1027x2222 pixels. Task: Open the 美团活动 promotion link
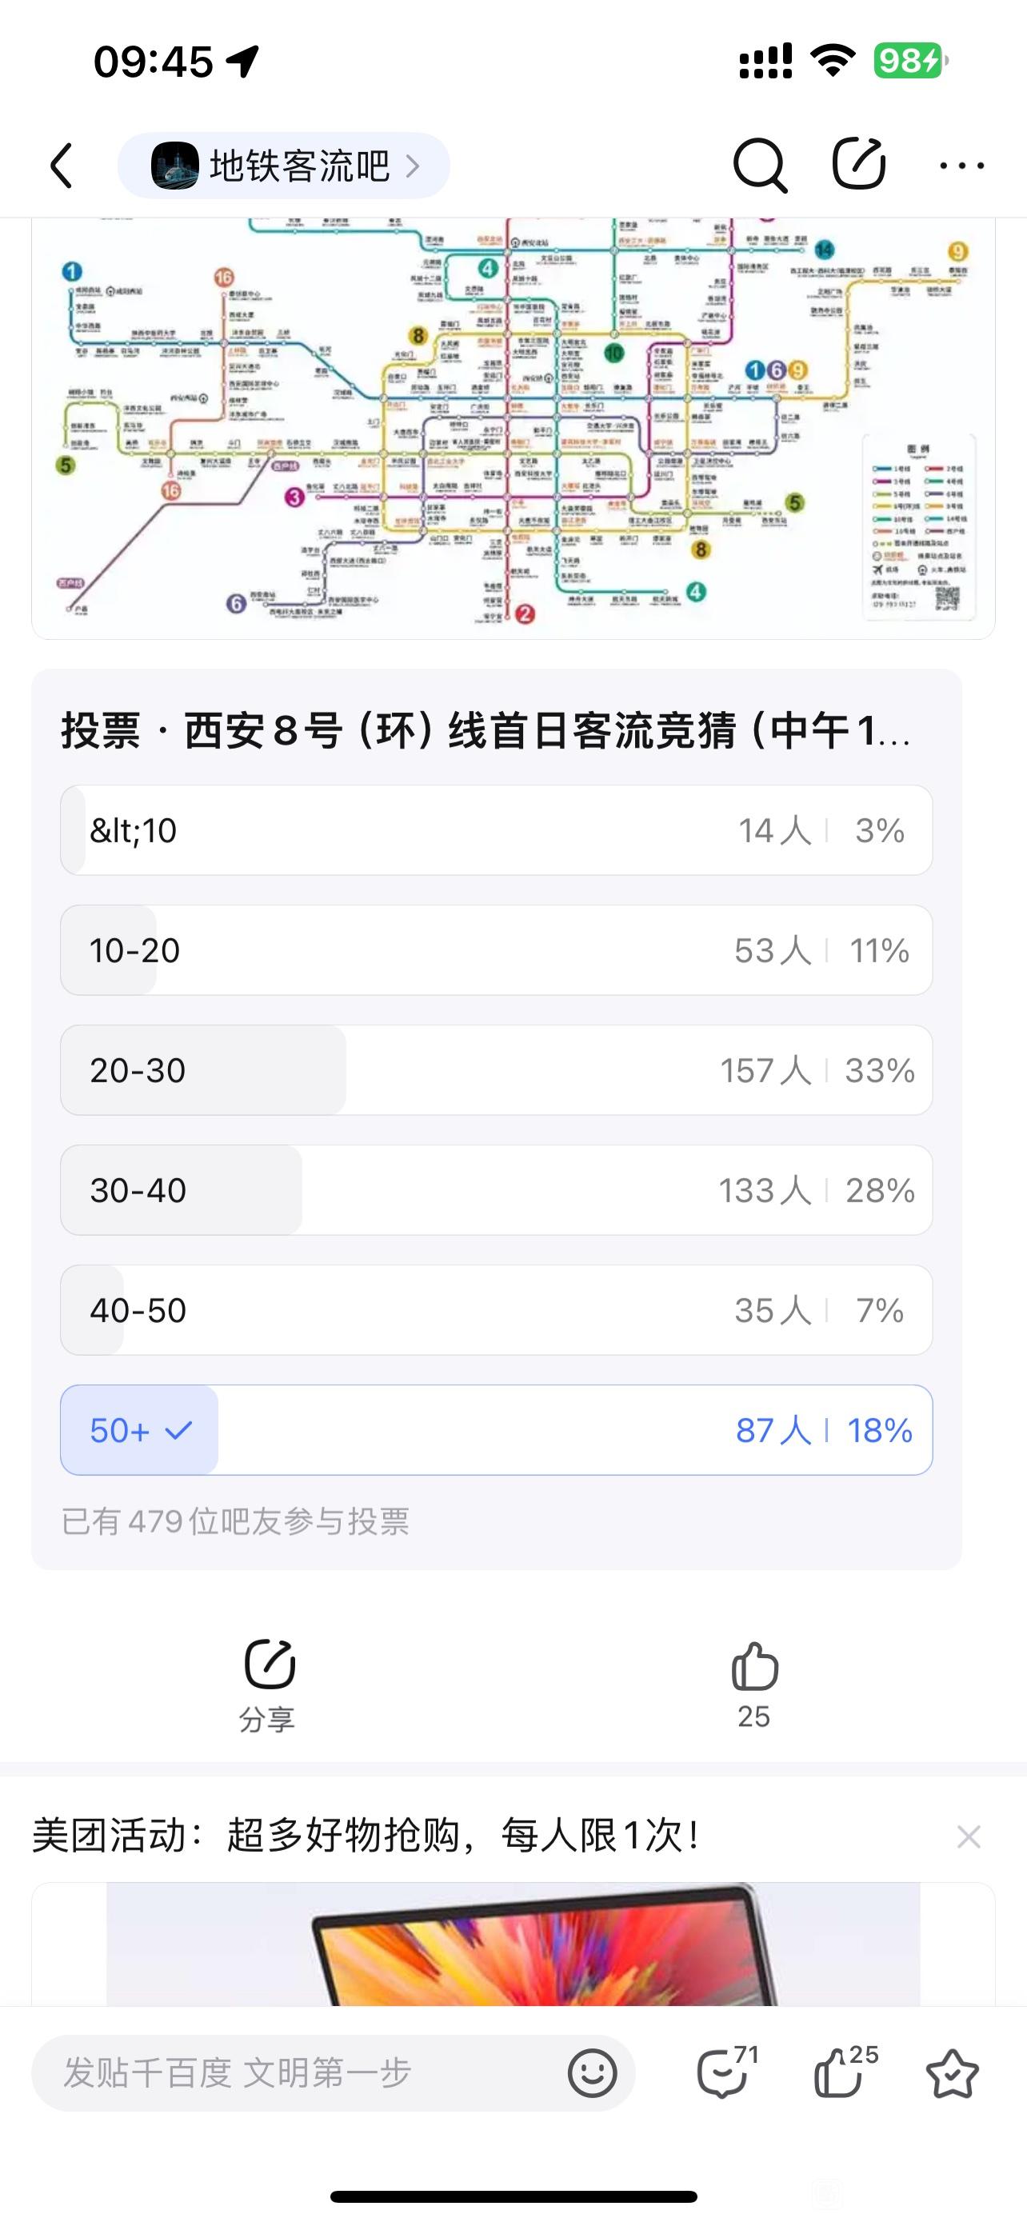click(365, 1835)
